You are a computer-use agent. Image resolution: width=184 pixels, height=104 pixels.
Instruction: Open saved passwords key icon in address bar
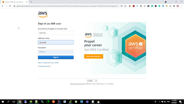pyautogui.click(x=122, y=6)
